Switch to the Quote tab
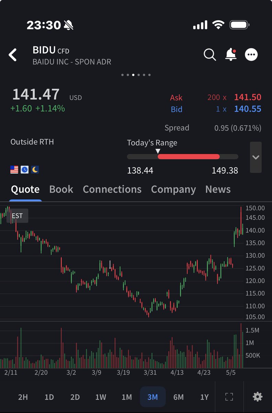This screenshot has height=413, width=272. tap(25, 189)
